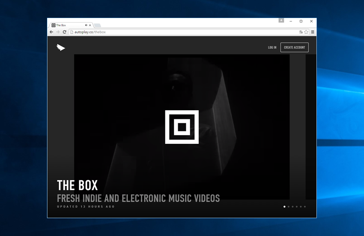Select the first carousel dot
364x236 pixels.
pos(284,207)
